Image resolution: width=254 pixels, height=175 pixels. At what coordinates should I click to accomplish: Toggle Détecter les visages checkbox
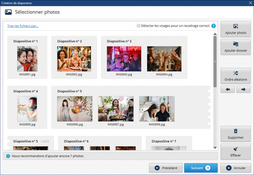point(139,25)
